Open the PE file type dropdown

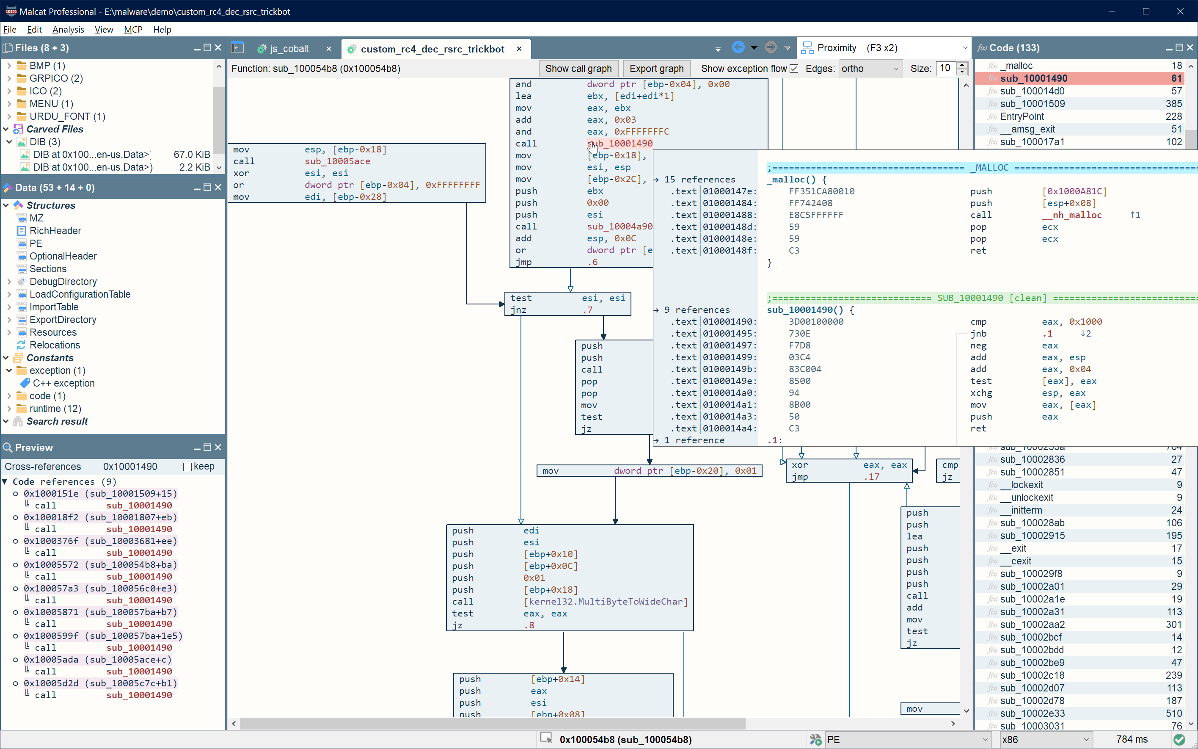click(x=907, y=740)
